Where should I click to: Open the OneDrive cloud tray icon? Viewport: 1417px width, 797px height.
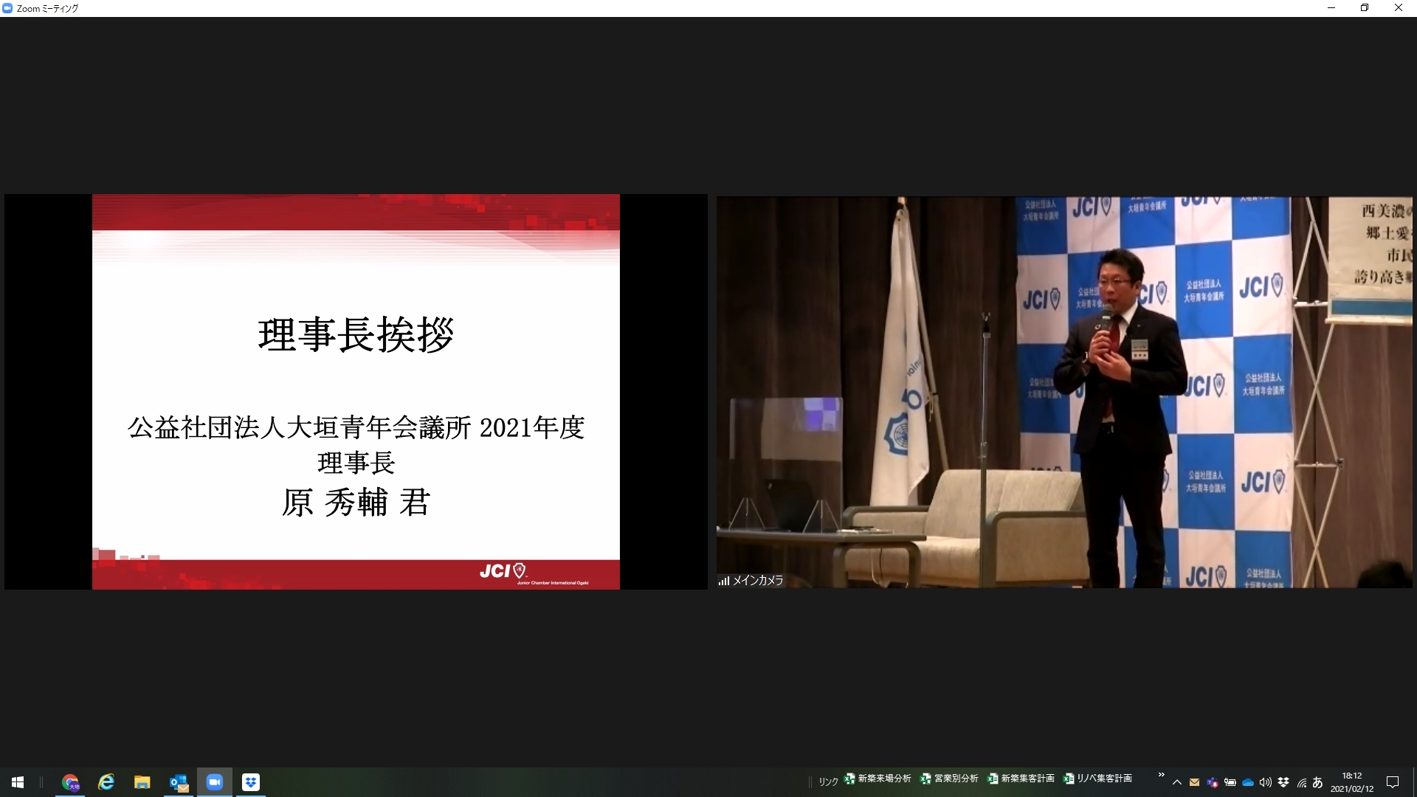(x=1248, y=782)
